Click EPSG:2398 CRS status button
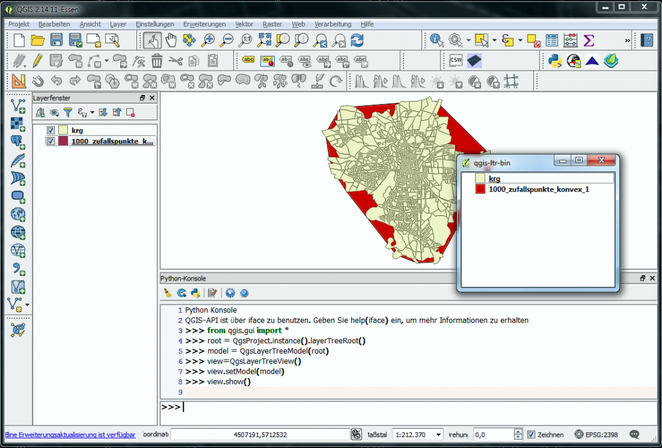 597,434
